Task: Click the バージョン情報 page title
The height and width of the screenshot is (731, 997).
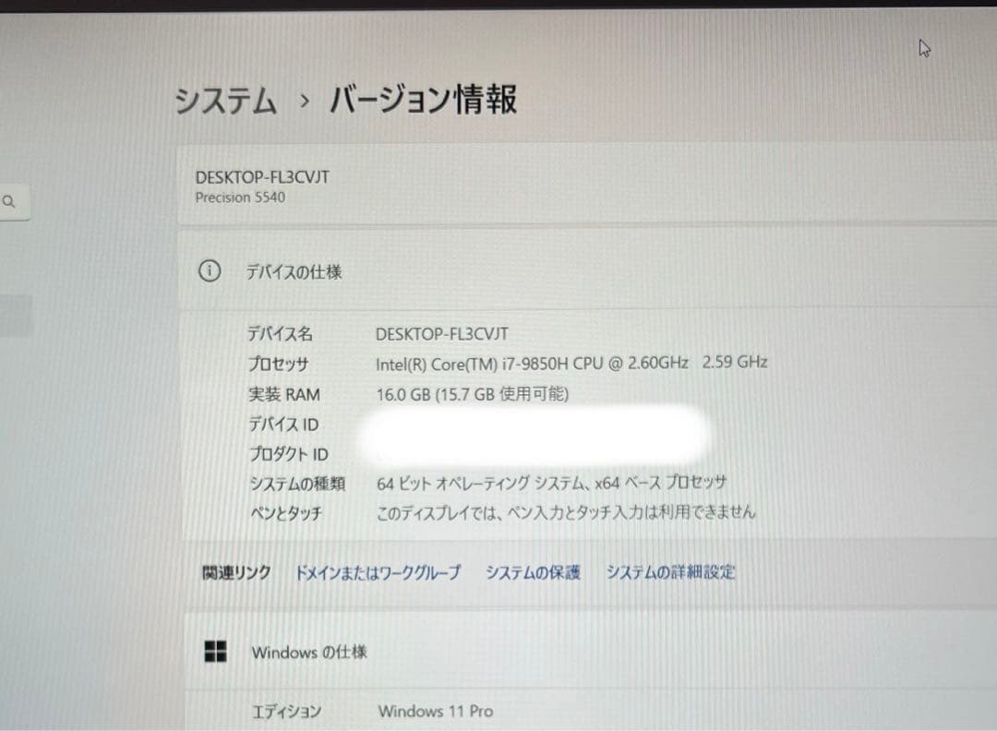Action: pyautogui.click(x=424, y=100)
